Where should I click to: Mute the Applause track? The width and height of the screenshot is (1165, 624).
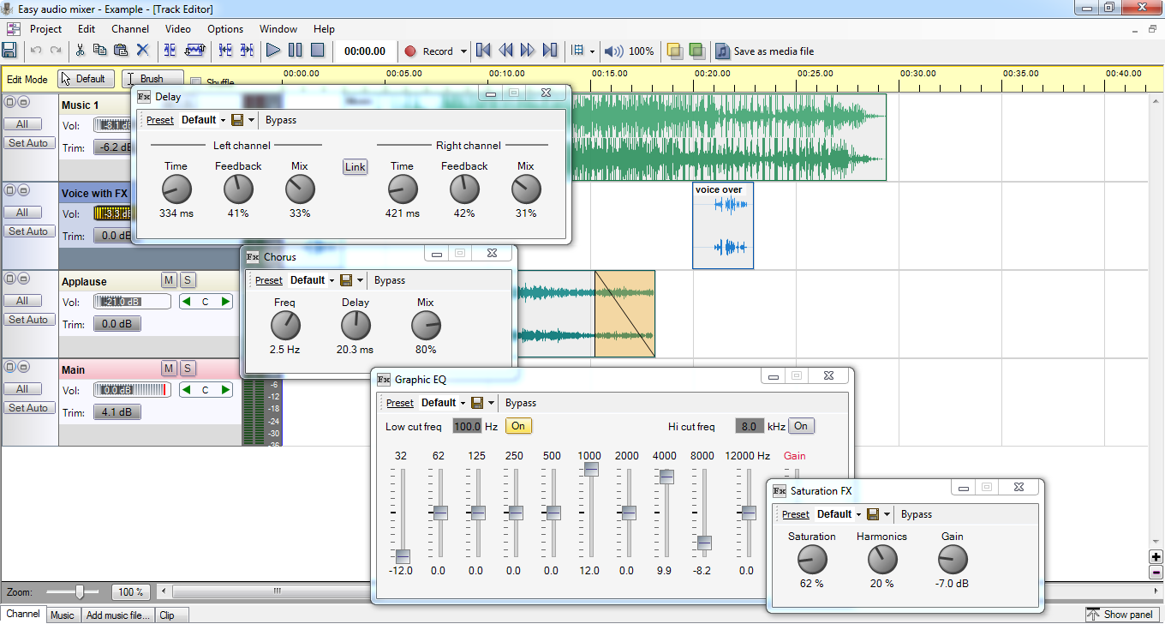click(x=169, y=280)
